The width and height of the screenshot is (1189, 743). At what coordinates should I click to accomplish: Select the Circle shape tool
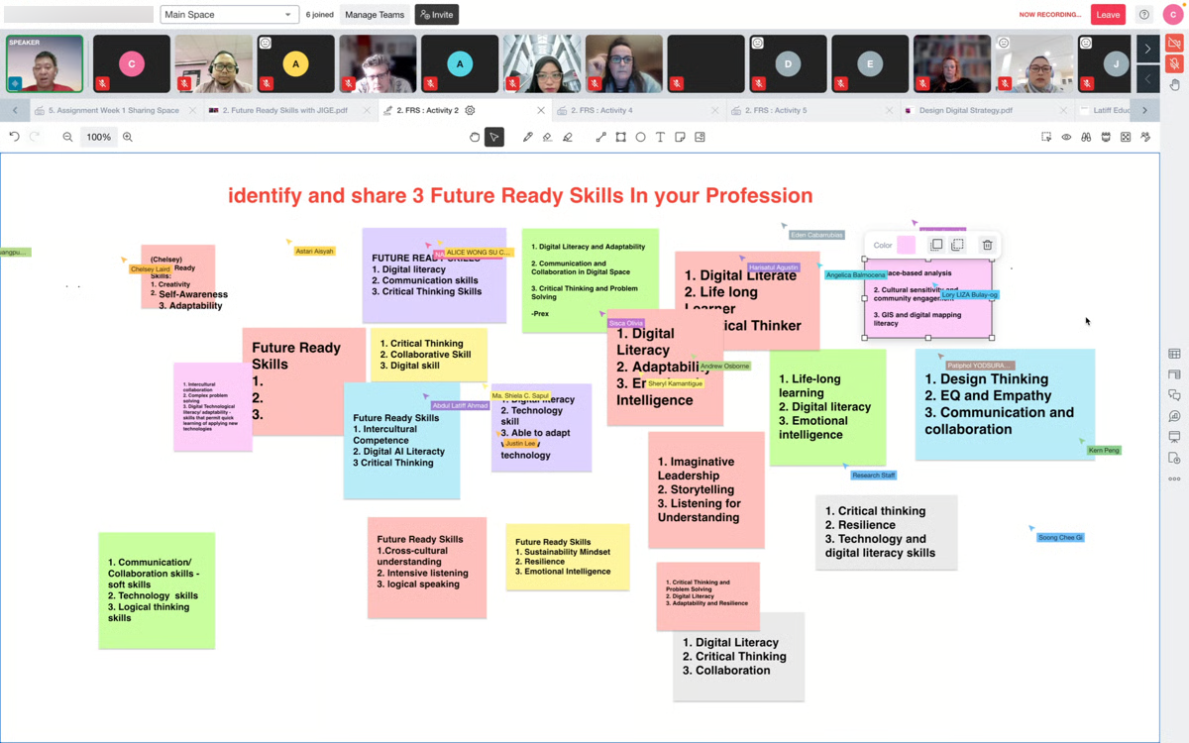[641, 137]
